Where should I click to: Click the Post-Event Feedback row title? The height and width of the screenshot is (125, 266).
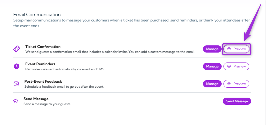(43, 81)
